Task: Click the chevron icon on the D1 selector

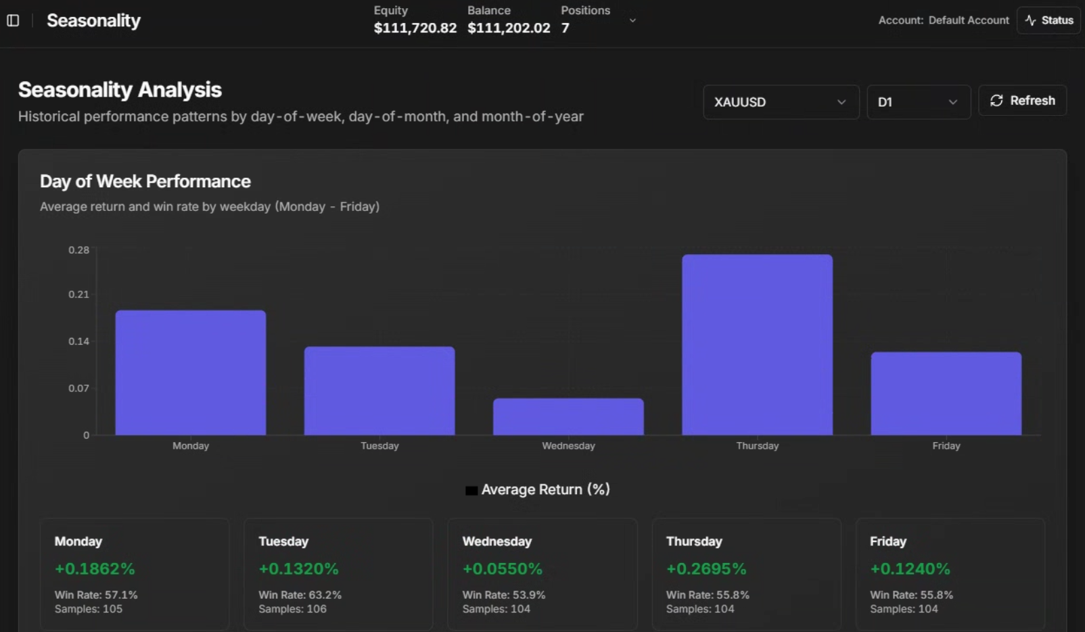Action: 953,102
